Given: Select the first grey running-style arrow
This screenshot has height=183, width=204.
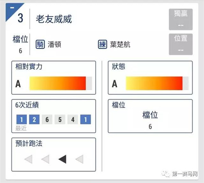Looking at the screenshot, I should coord(28,159).
